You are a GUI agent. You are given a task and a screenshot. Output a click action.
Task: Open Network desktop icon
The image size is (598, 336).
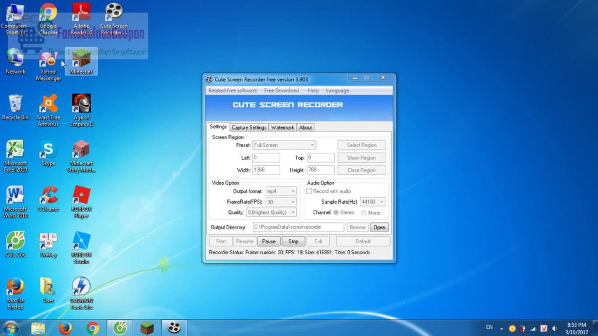tap(15, 62)
